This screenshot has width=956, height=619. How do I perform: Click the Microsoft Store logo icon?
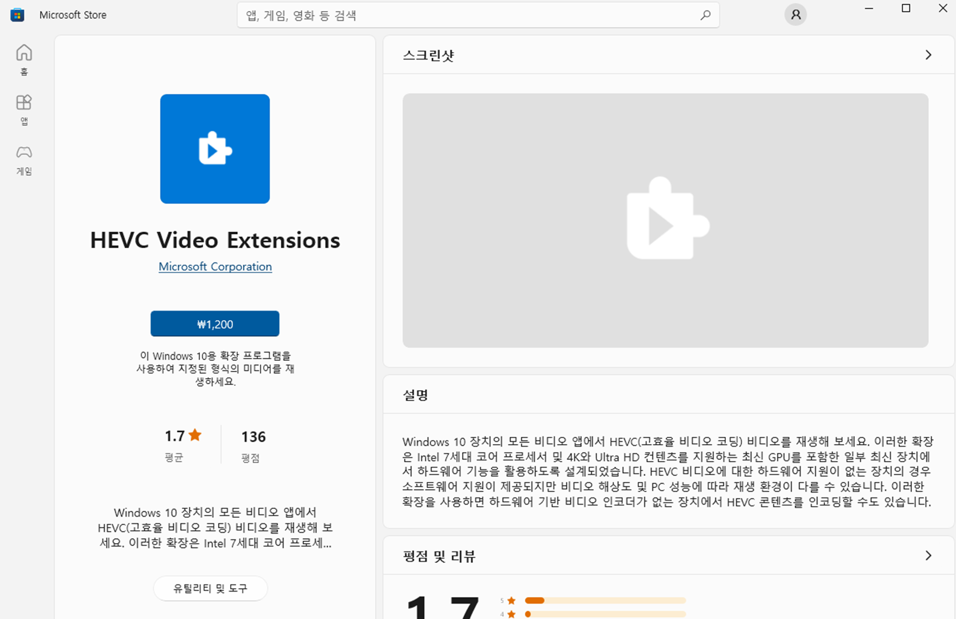(18, 15)
